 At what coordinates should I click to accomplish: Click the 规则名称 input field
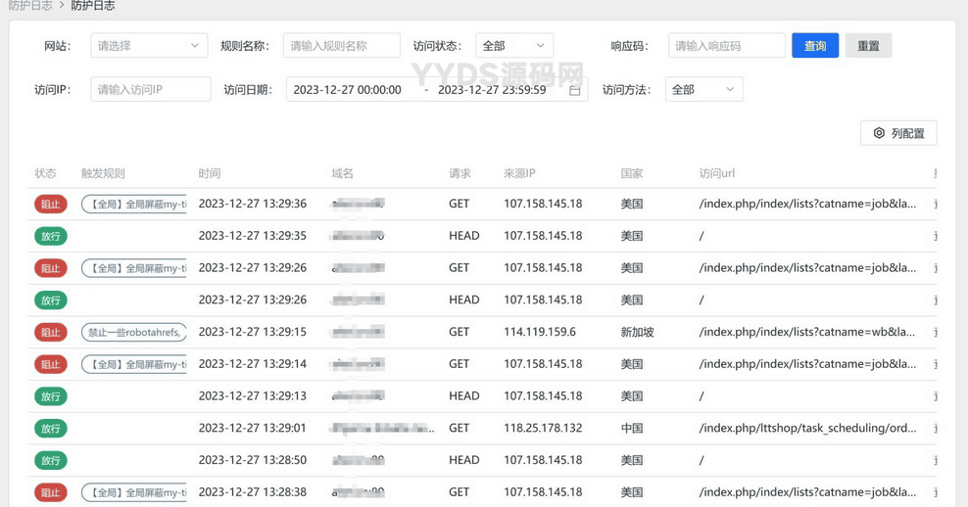[341, 46]
